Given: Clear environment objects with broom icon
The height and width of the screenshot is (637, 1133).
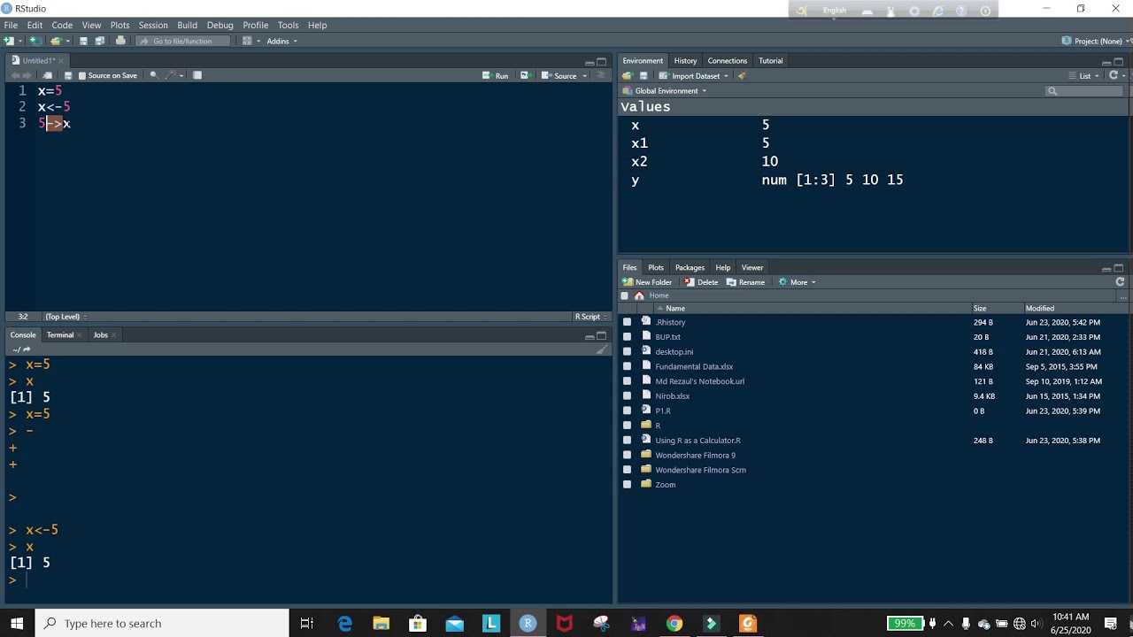Looking at the screenshot, I should pos(743,76).
